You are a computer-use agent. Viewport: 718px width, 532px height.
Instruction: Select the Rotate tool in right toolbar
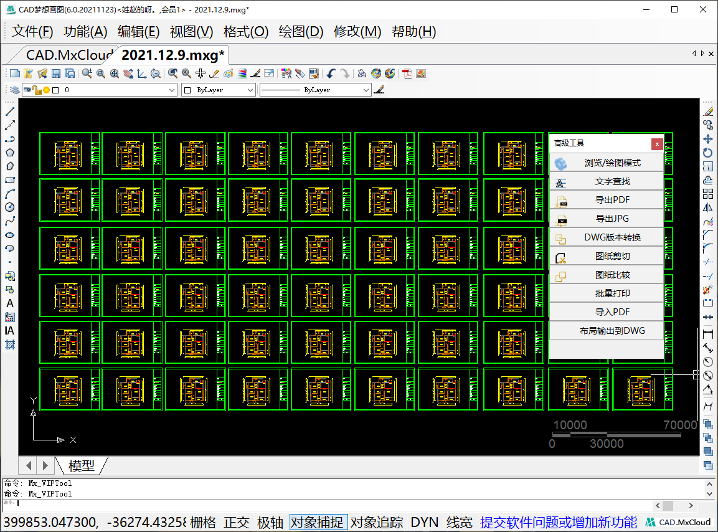coord(708,153)
